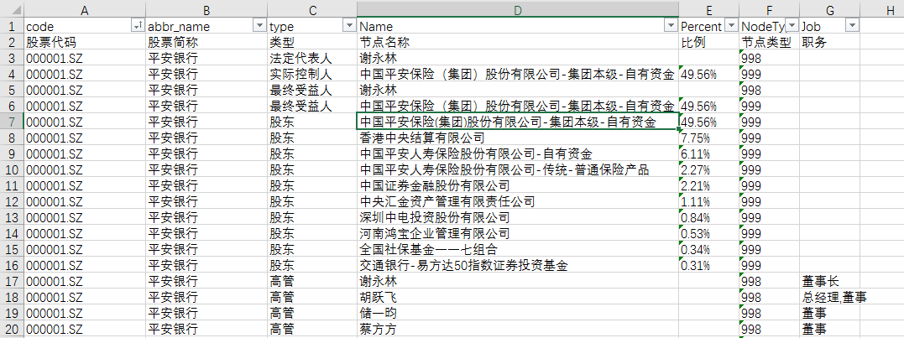This screenshot has width=904, height=338.
Task: Click cell containing 股票简称
Action: point(206,42)
